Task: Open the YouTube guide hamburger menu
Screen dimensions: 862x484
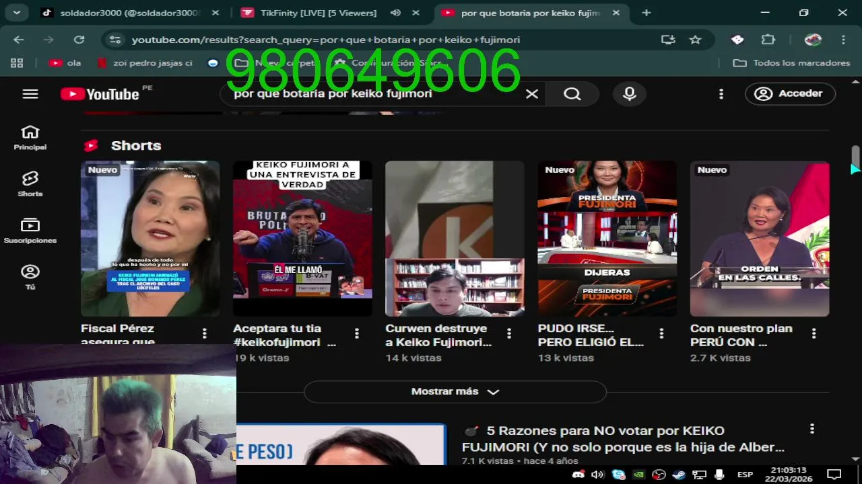Action: 30,94
